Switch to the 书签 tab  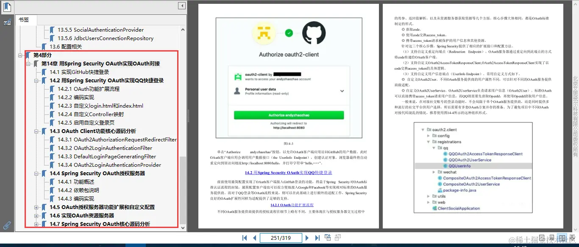click(x=25, y=19)
